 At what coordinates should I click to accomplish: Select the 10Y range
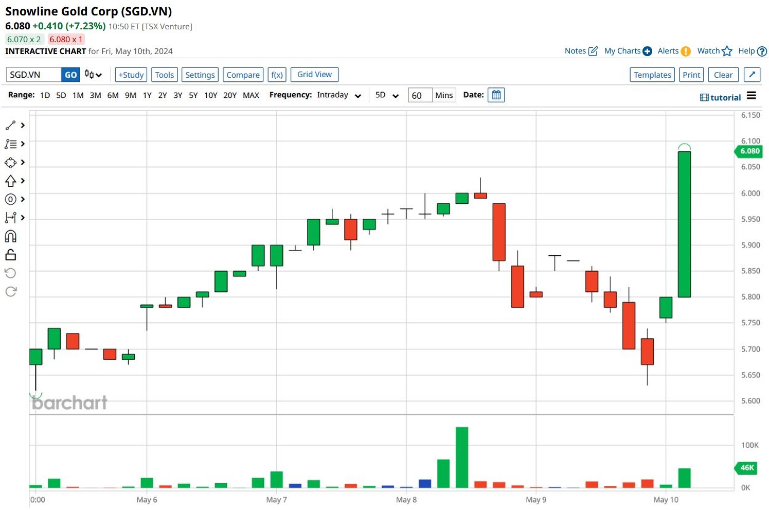click(211, 95)
